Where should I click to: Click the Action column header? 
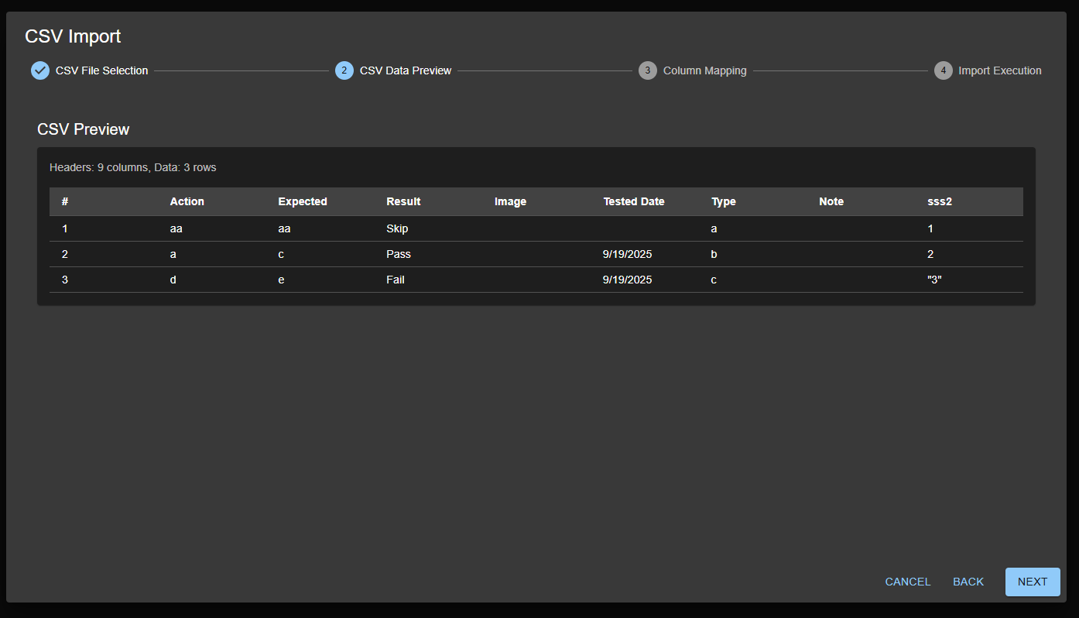pos(187,201)
